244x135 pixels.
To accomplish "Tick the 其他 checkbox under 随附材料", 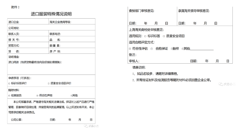I will coord(72,96).
